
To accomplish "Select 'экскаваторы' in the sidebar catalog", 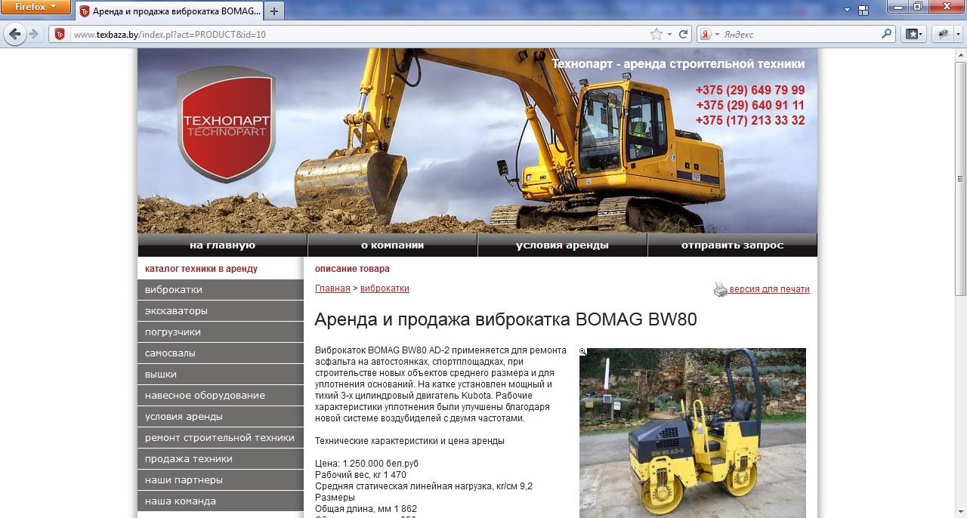I will click(220, 311).
